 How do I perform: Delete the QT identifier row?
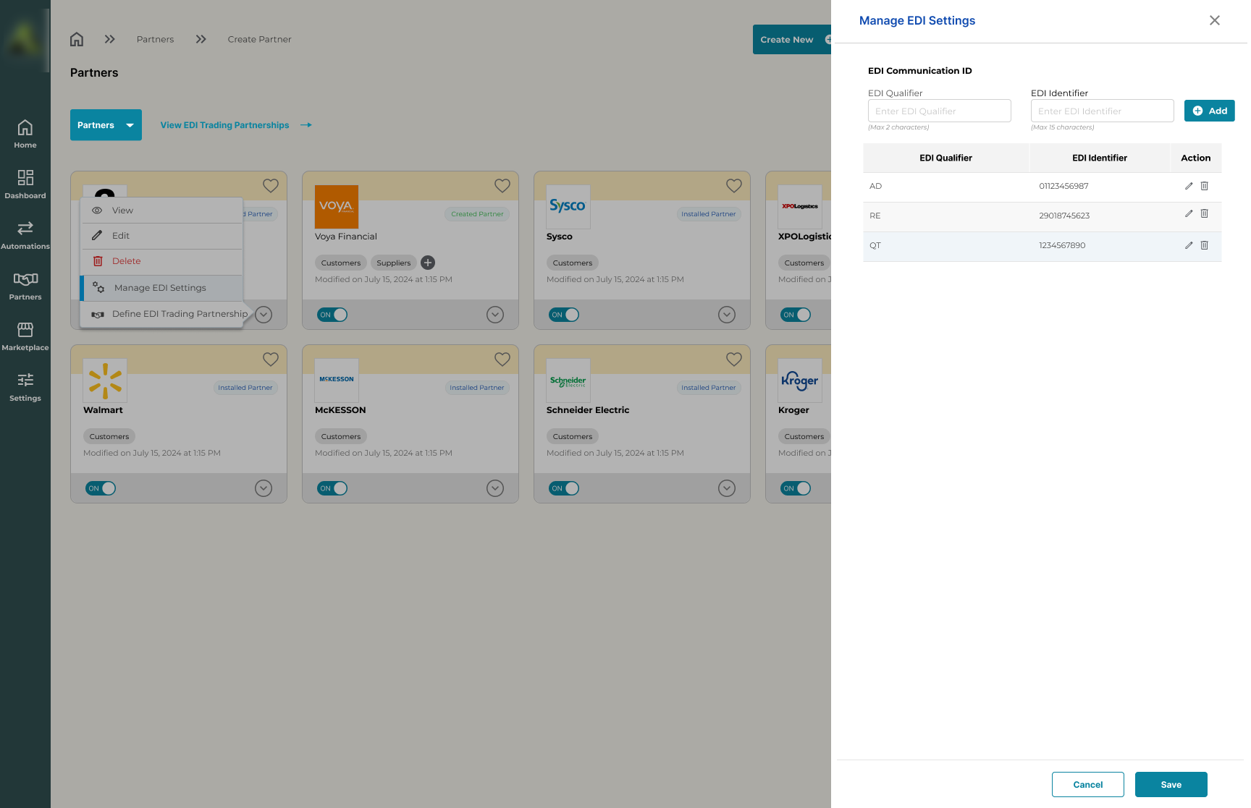[x=1205, y=245]
